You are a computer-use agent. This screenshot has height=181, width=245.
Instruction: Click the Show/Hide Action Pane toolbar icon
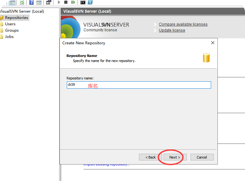point(39,3)
